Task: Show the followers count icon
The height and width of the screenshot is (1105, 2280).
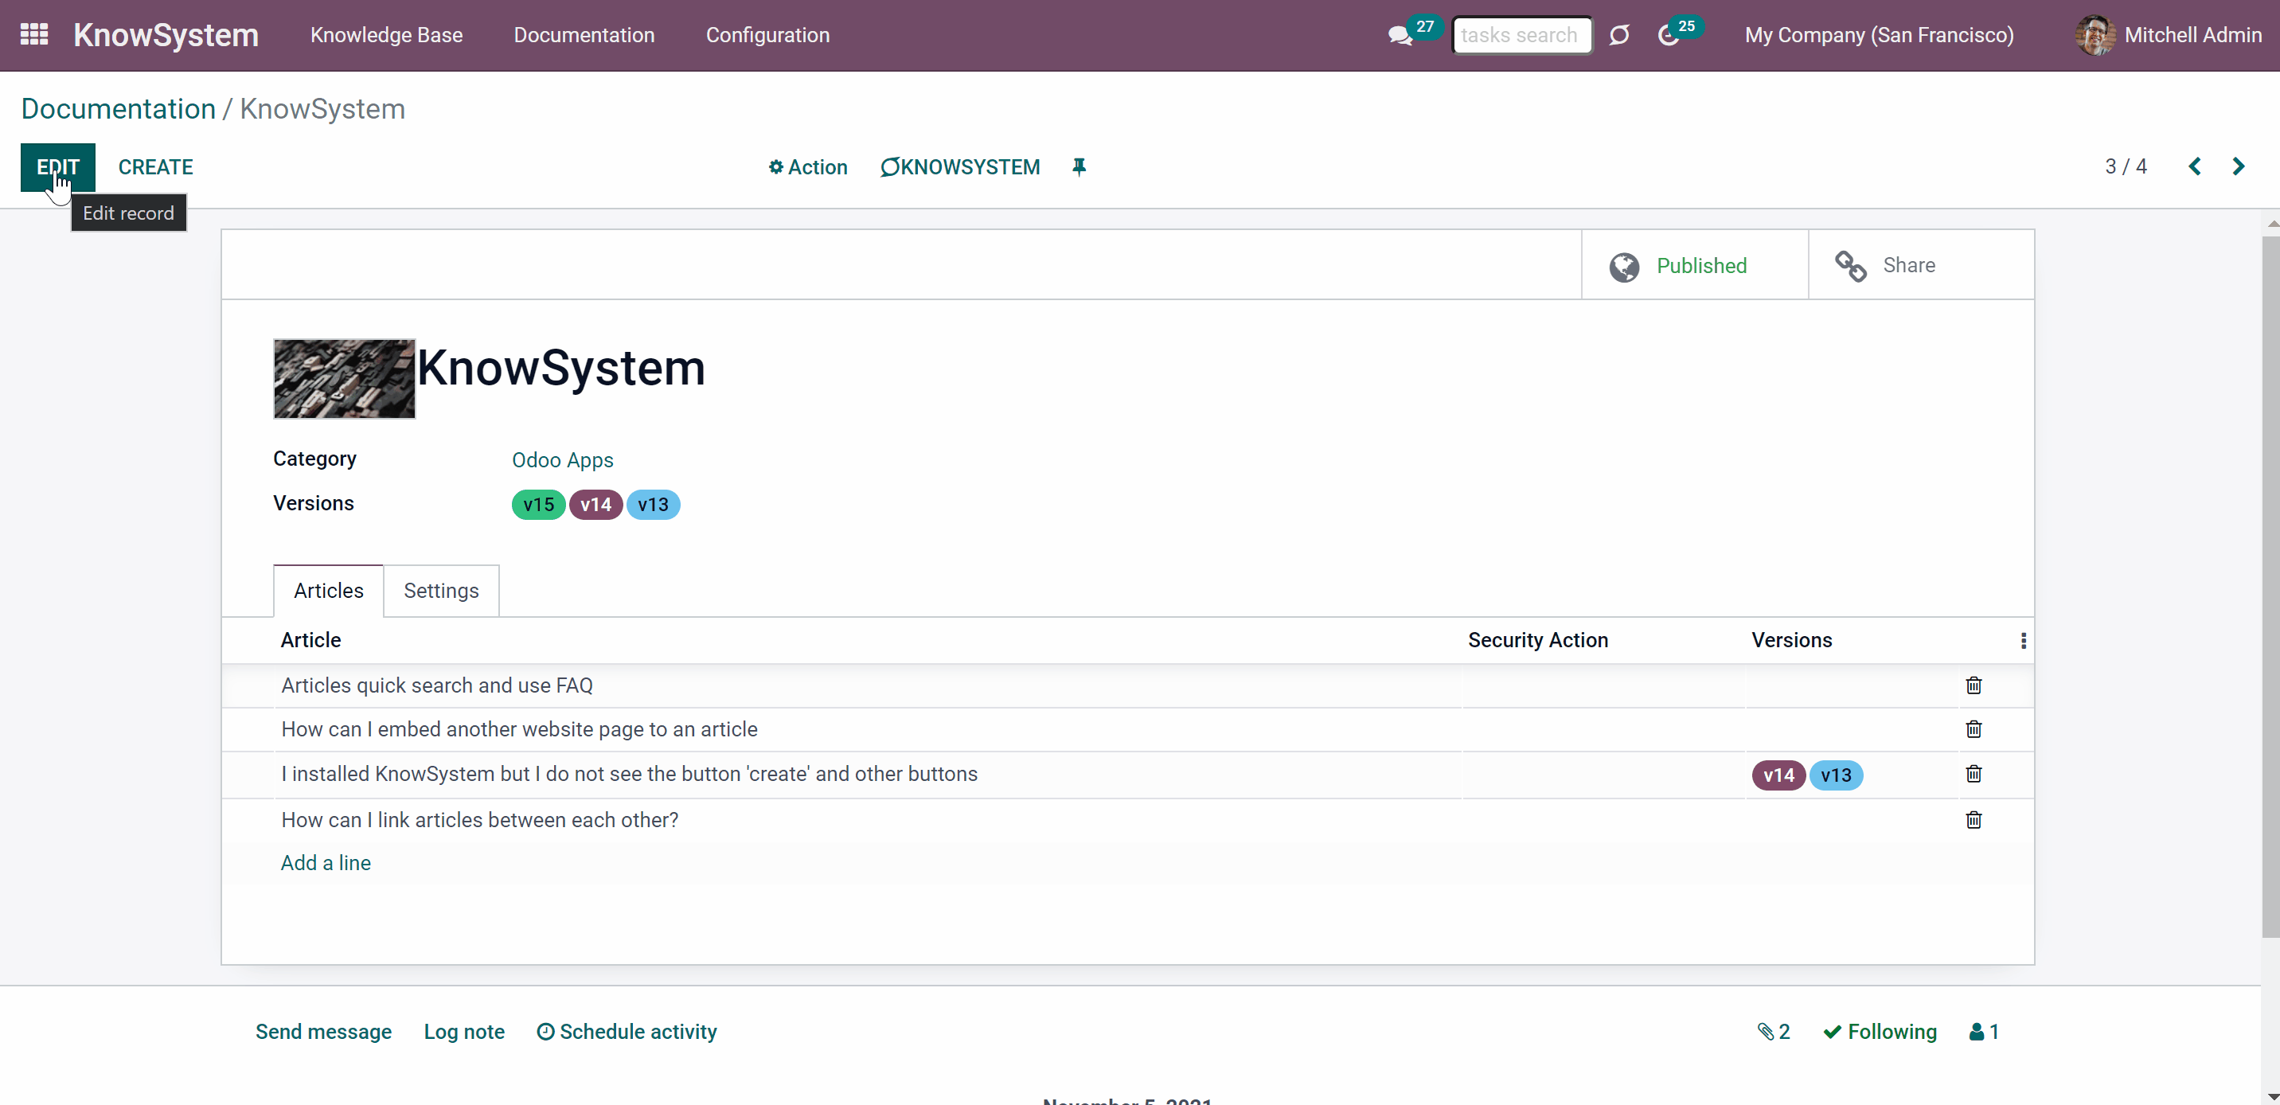Action: [1984, 1032]
